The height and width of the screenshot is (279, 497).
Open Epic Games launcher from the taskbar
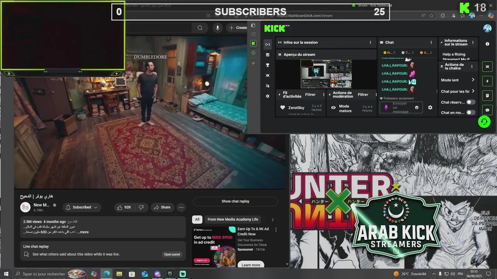point(170,274)
